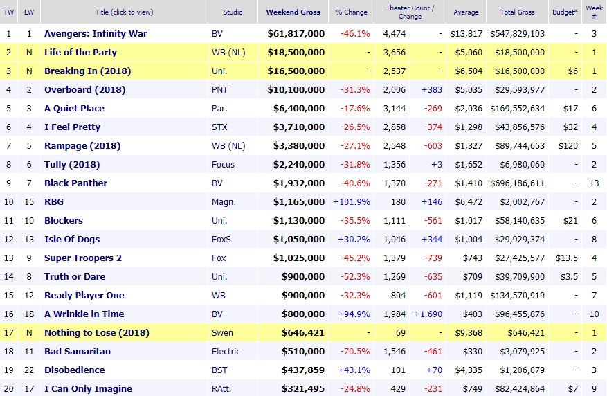Select the $547,829,103 total gross value
The image size is (607, 396).
pyautogui.click(x=517, y=34)
